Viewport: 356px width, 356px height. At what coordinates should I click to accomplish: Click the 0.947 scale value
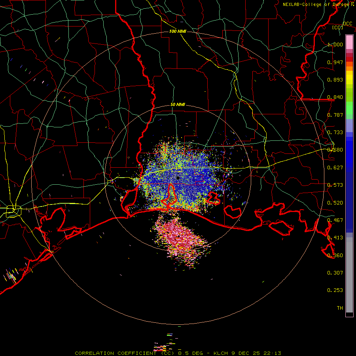click(335, 62)
